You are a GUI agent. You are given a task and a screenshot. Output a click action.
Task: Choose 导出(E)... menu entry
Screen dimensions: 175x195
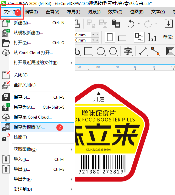tap(37, 169)
